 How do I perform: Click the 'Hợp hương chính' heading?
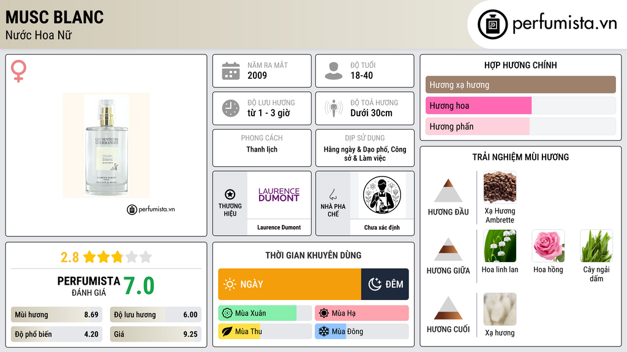coord(520,65)
